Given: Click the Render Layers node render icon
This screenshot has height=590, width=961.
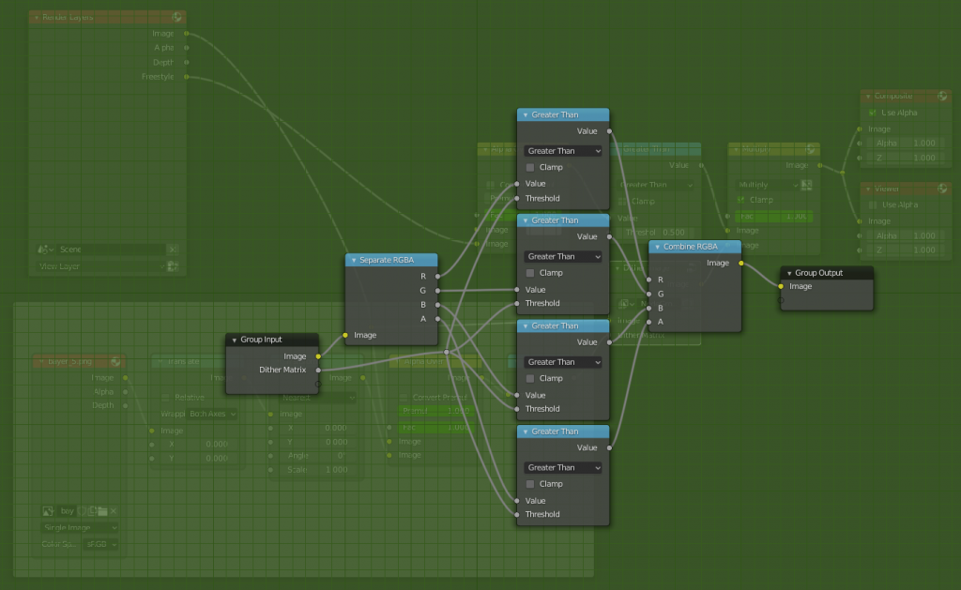Looking at the screenshot, I should (176, 17).
